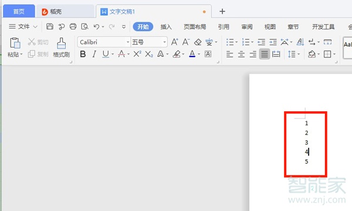The height and width of the screenshot is (211, 352).
Task: Toggle pinyin guide 文 icon
Action: (x=209, y=42)
